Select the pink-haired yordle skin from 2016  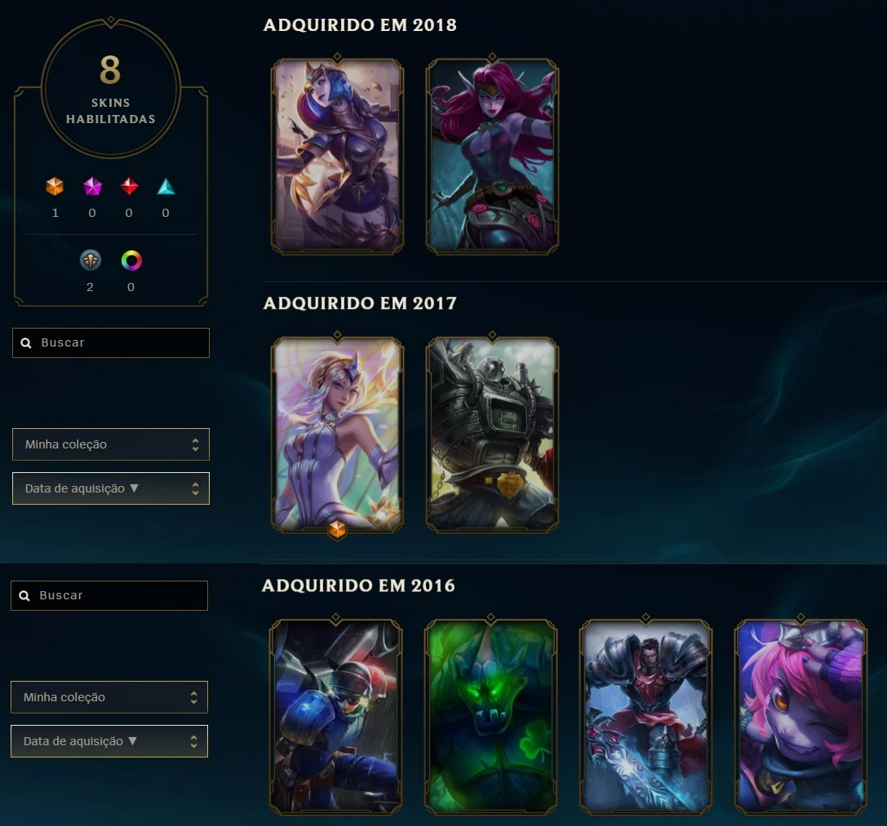click(801, 716)
